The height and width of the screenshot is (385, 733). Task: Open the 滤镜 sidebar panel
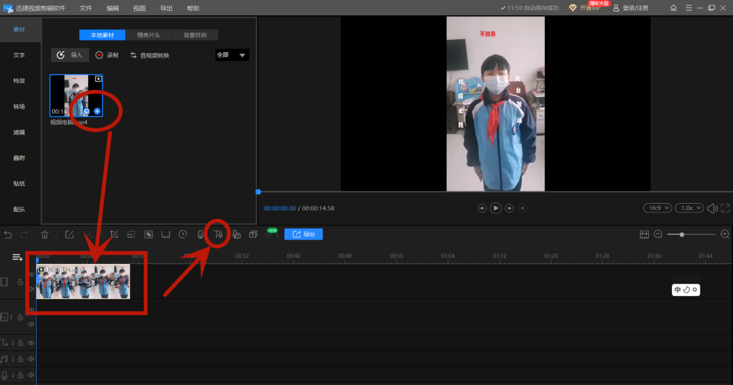pyautogui.click(x=19, y=132)
